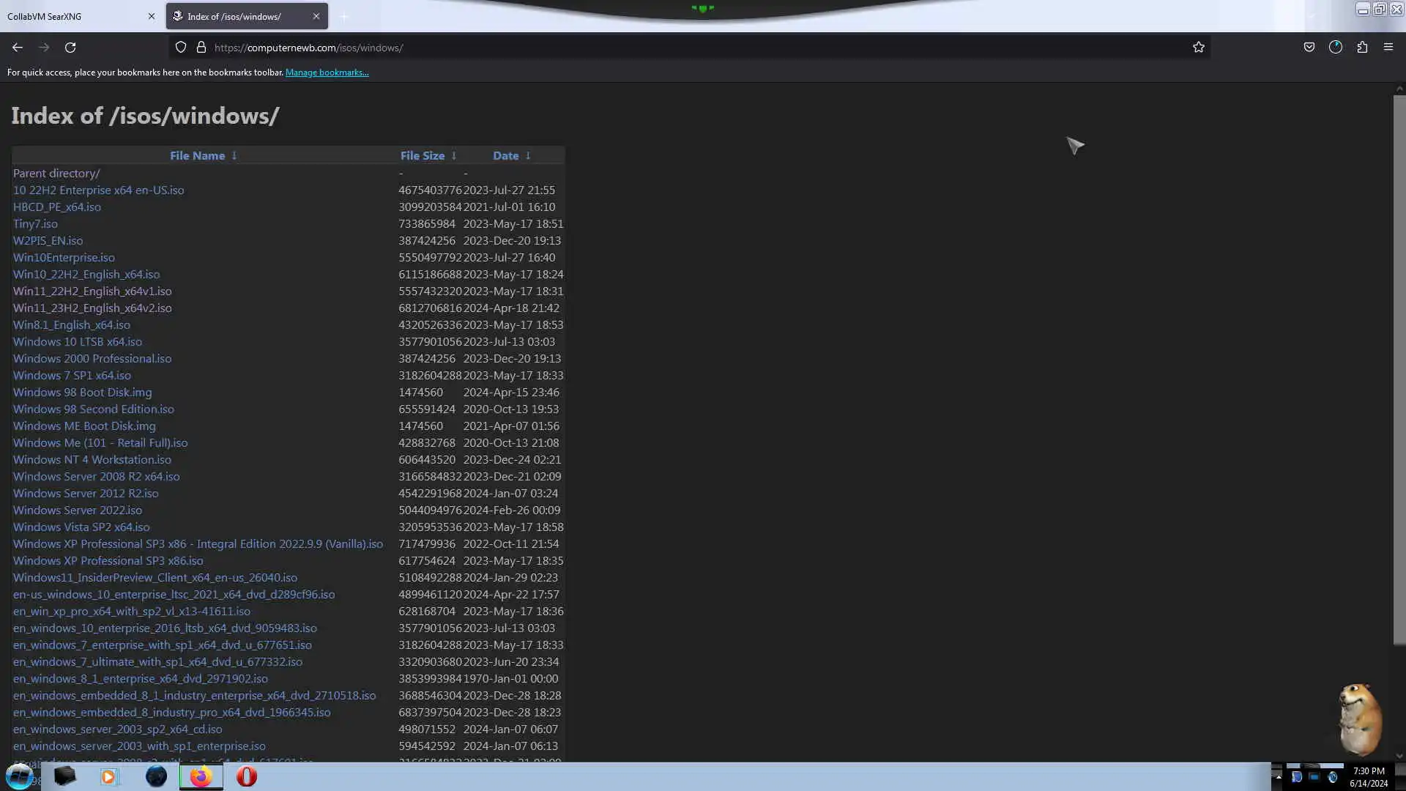The height and width of the screenshot is (791, 1406).
Task: Download the Tiny7.iso file
Action: [35, 224]
